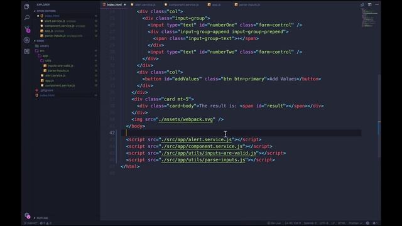Viewport: 402px width, 226px height.
Task: Open the Debug view in activity bar
Action: click(x=26, y=40)
